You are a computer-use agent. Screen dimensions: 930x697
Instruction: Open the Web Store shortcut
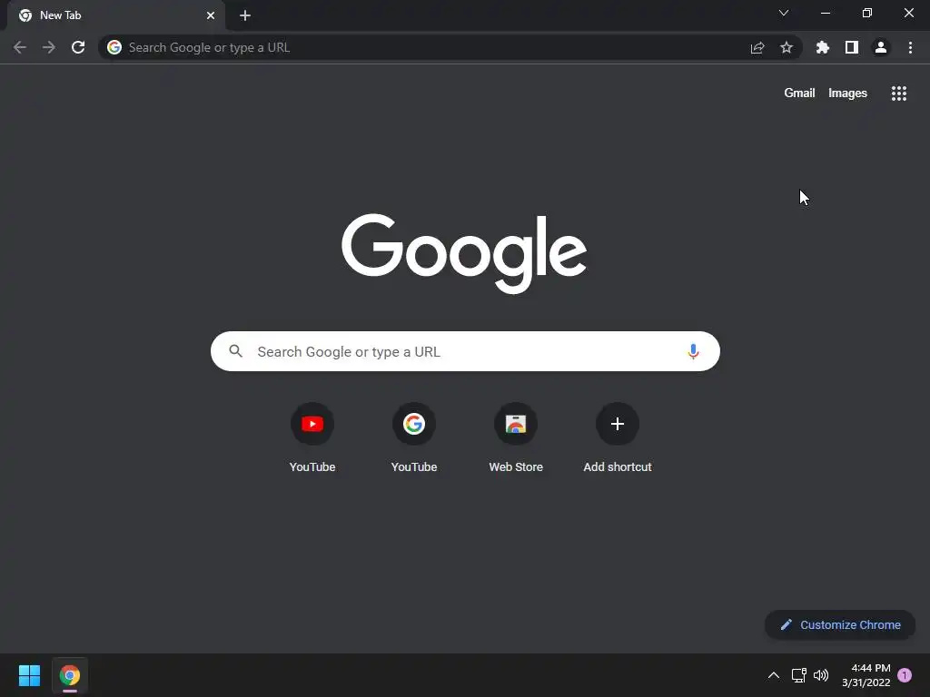tap(516, 437)
